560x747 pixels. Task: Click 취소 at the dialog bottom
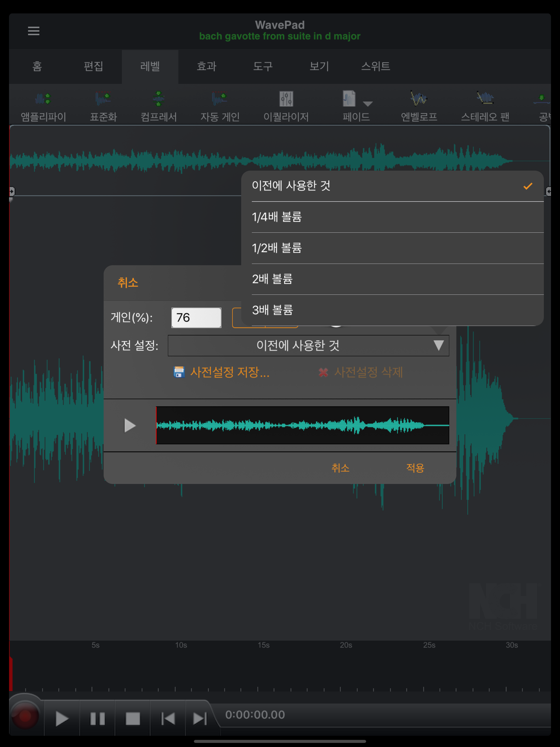click(340, 468)
